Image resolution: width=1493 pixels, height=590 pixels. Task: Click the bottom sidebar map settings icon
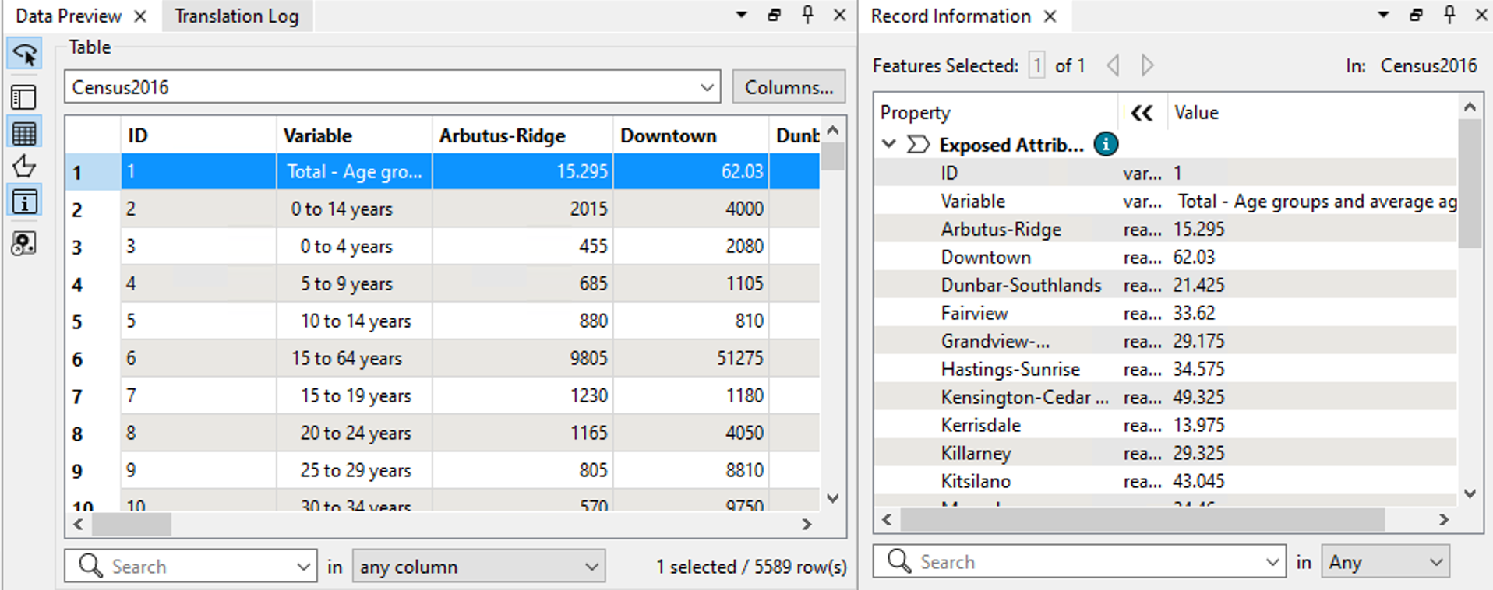(24, 244)
